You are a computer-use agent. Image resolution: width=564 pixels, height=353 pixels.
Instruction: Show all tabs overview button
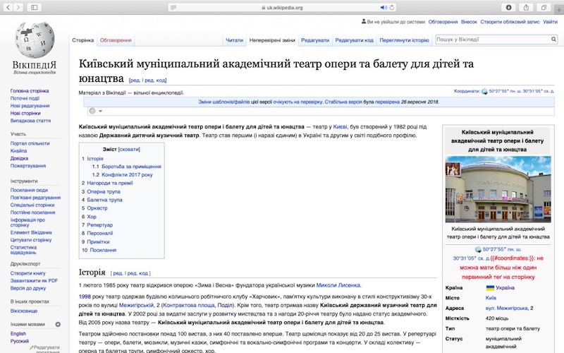click(x=544, y=7)
